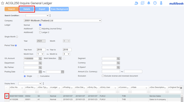Screen dimensions: 184x102
Task: Open Display Items three-dot options menu
Action: tap(43, 83)
